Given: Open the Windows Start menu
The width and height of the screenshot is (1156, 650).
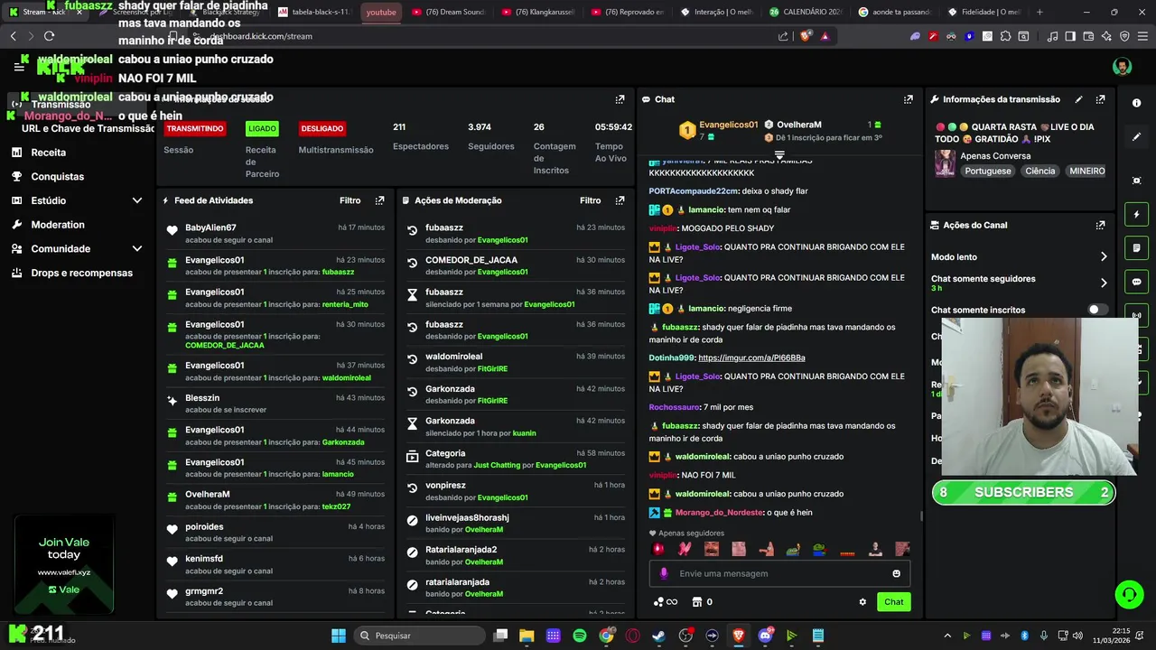Looking at the screenshot, I should point(339,636).
